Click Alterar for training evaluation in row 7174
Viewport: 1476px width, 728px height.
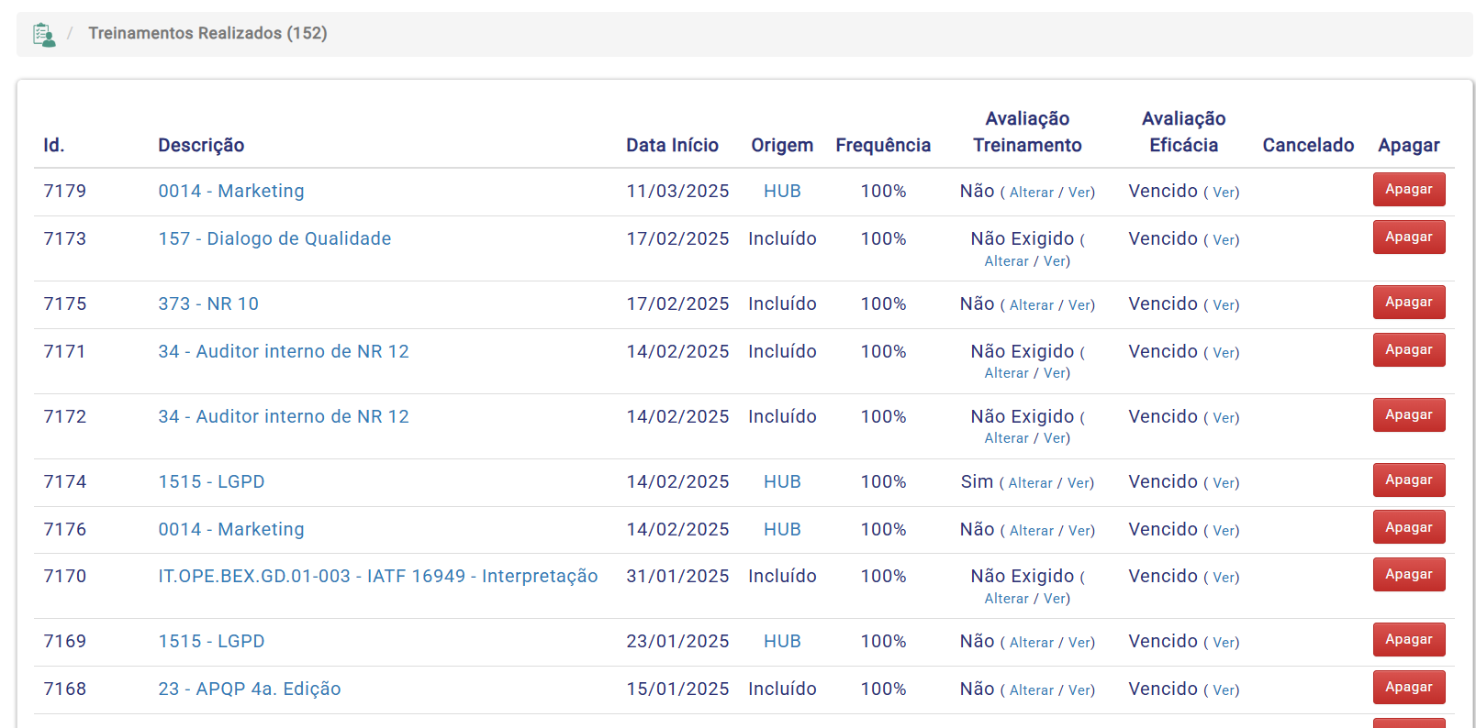pos(1031,483)
